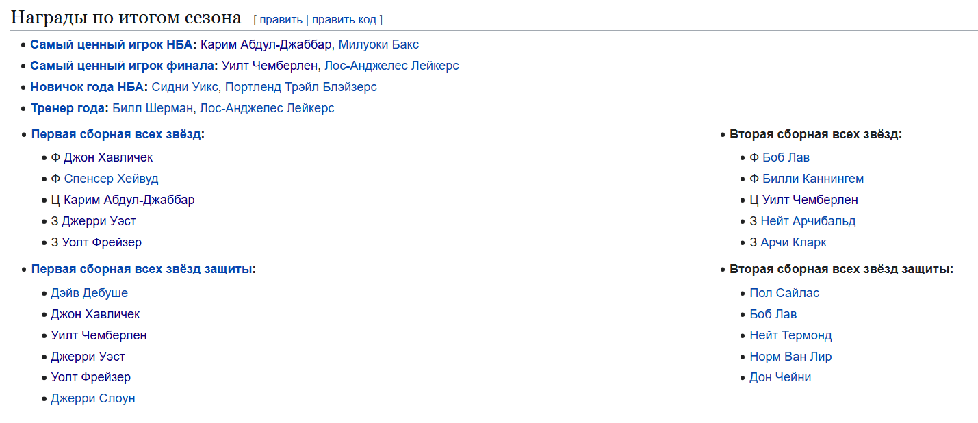978x423 pixels.
Task: Click Джерри Уэст in first defensive team
Action: click(x=88, y=357)
